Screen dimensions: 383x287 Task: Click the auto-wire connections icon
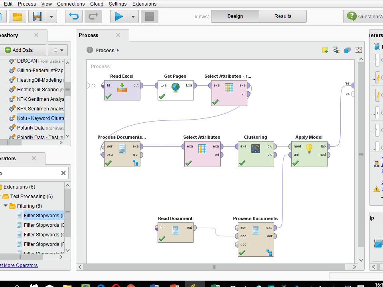(336, 50)
